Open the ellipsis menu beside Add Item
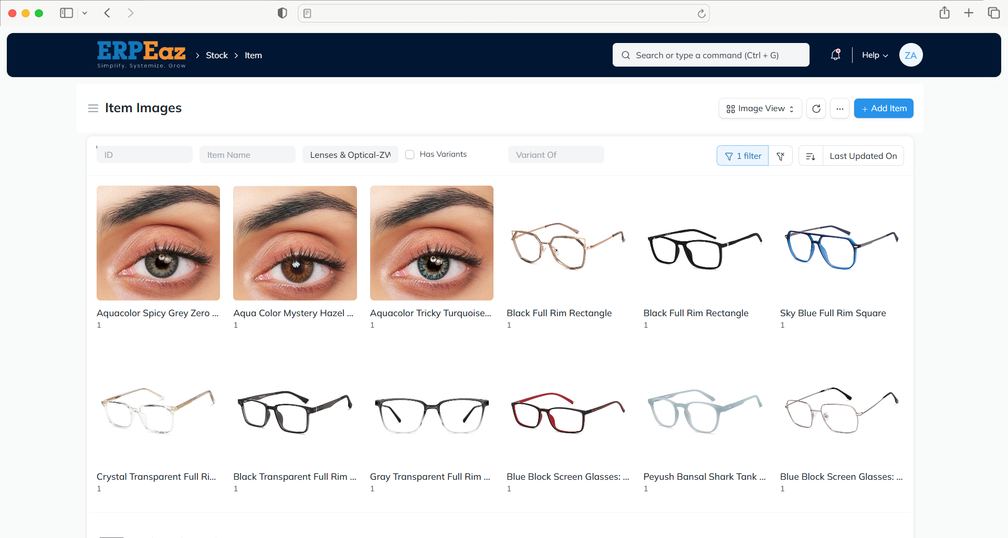1008x538 pixels. pos(839,109)
